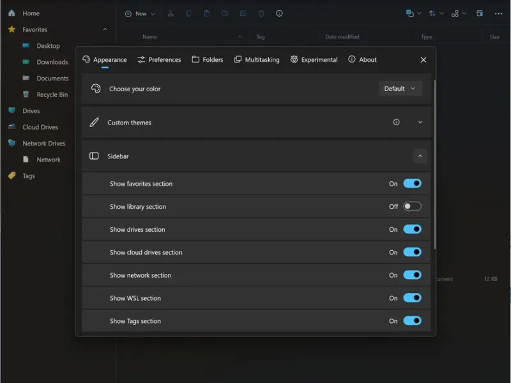Screen dimensions: 511x383
Task: Open Recycle Bin in sidebar
Action: coord(52,94)
